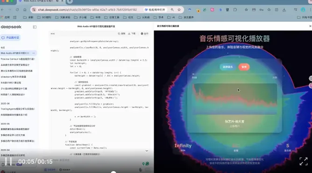312x173 pixels.
Task: Expand the 所有书签 all bookmarks folder
Action: [x=305, y=17]
